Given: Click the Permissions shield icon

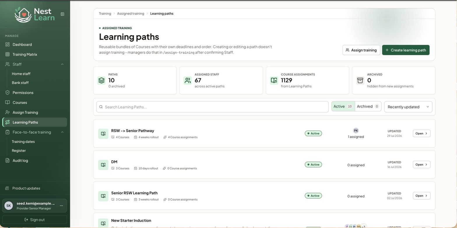Looking at the screenshot, I should click(x=8, y=93).
